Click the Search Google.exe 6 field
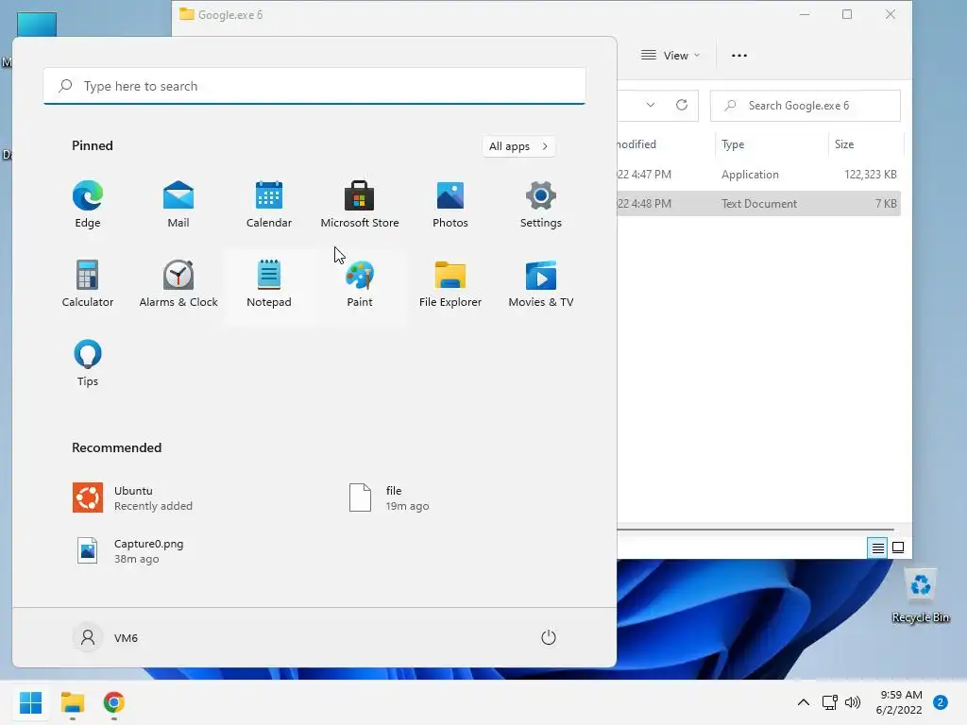967x725 pixels. point(805,106)
